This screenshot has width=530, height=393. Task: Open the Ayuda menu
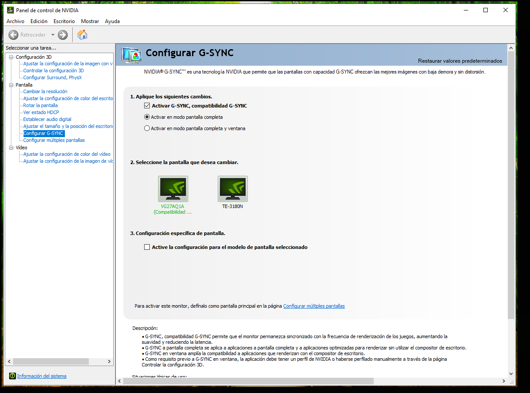coord(112,21)
